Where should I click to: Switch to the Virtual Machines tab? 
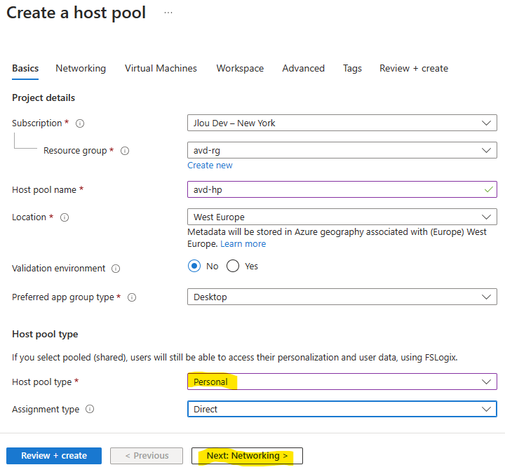pyautogui.click(x=161, y=68)
